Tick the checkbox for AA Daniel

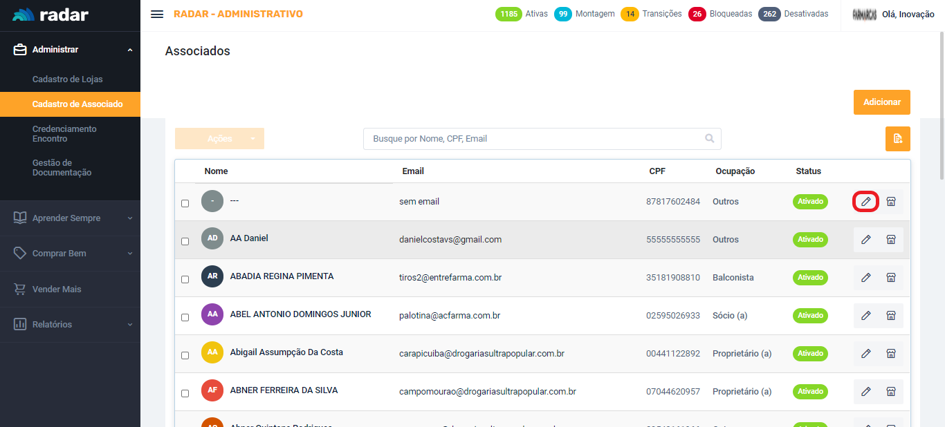[185, 242]
